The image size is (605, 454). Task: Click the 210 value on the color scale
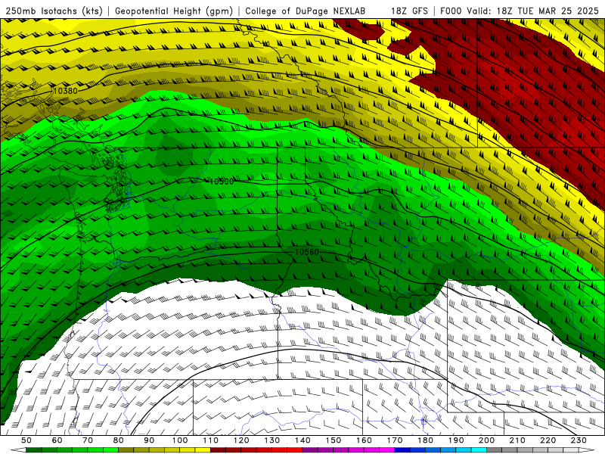pos(517,440)
